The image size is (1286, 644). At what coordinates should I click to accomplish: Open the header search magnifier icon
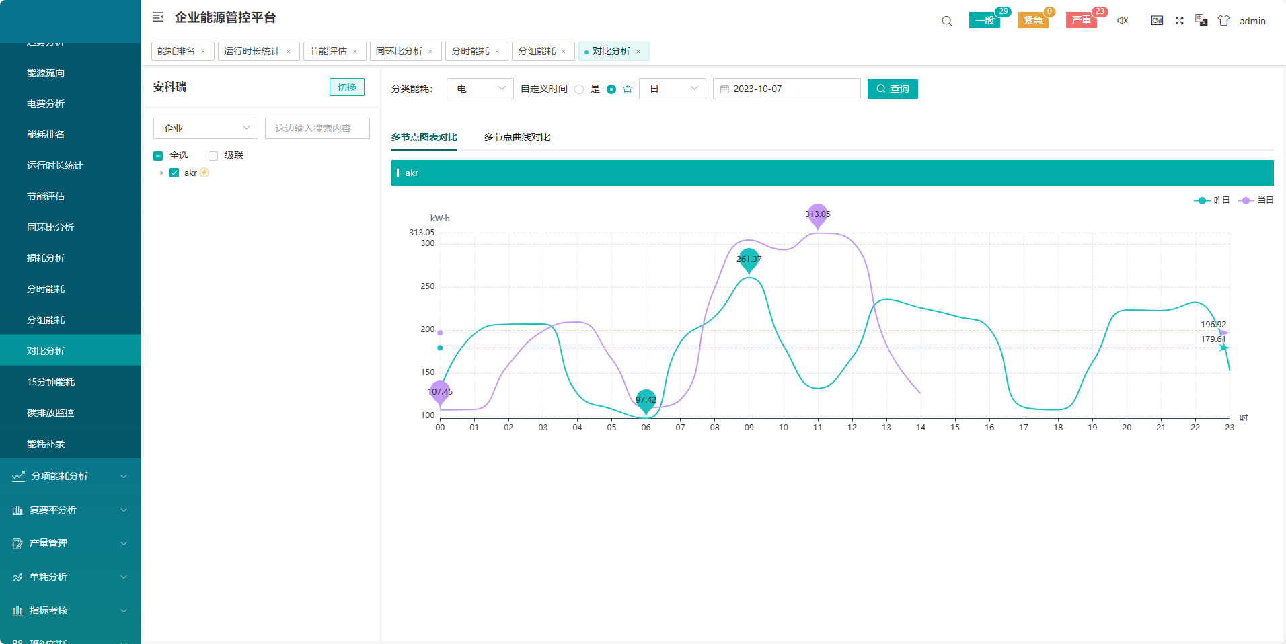coord(947,21)
